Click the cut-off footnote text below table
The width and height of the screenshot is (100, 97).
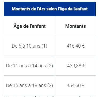[x=50, y=96]
